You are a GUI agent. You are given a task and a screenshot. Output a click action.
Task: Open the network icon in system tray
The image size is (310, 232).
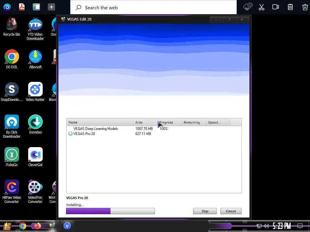tap(259, 226)
